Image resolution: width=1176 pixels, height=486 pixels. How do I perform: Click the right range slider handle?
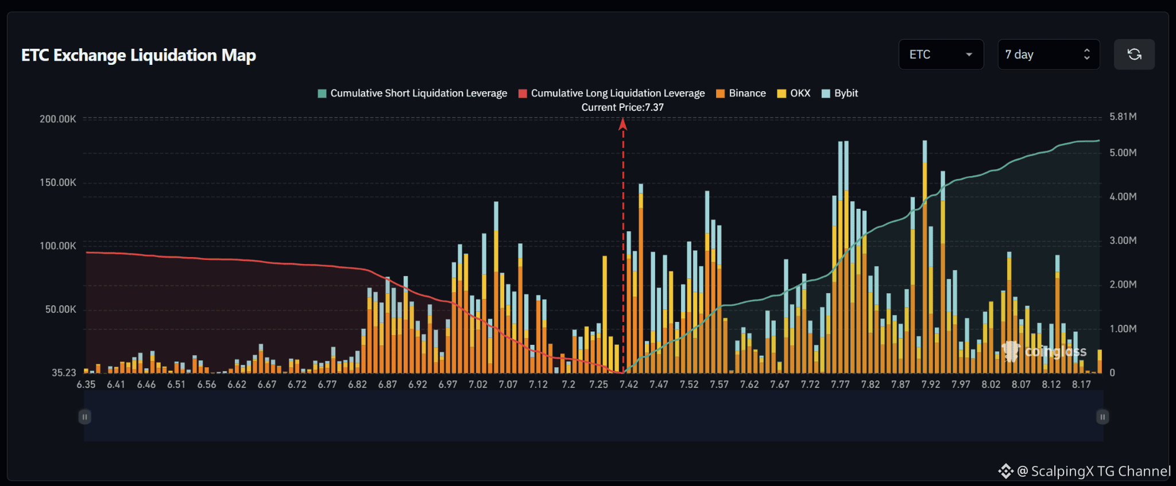click(1102, 417)
